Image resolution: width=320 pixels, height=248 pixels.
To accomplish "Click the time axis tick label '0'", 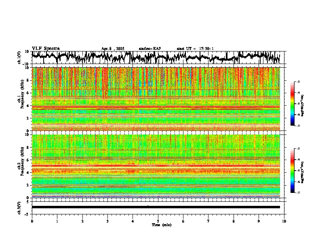I will (x=32, y=221).
